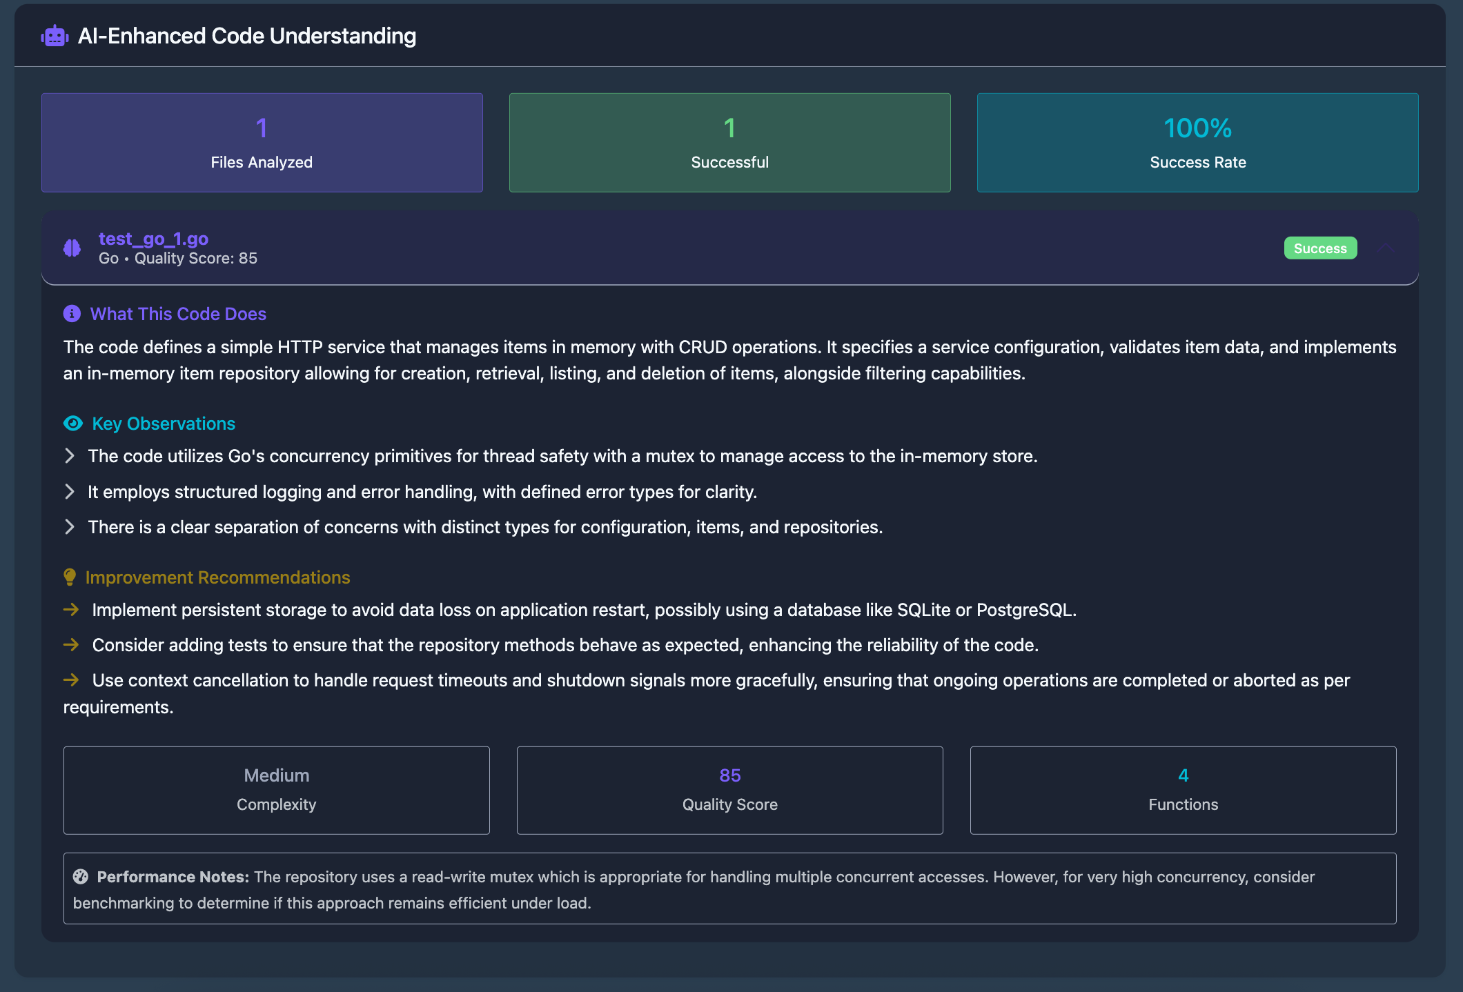
Task: Click the Success status badge
Action: 1320,248
